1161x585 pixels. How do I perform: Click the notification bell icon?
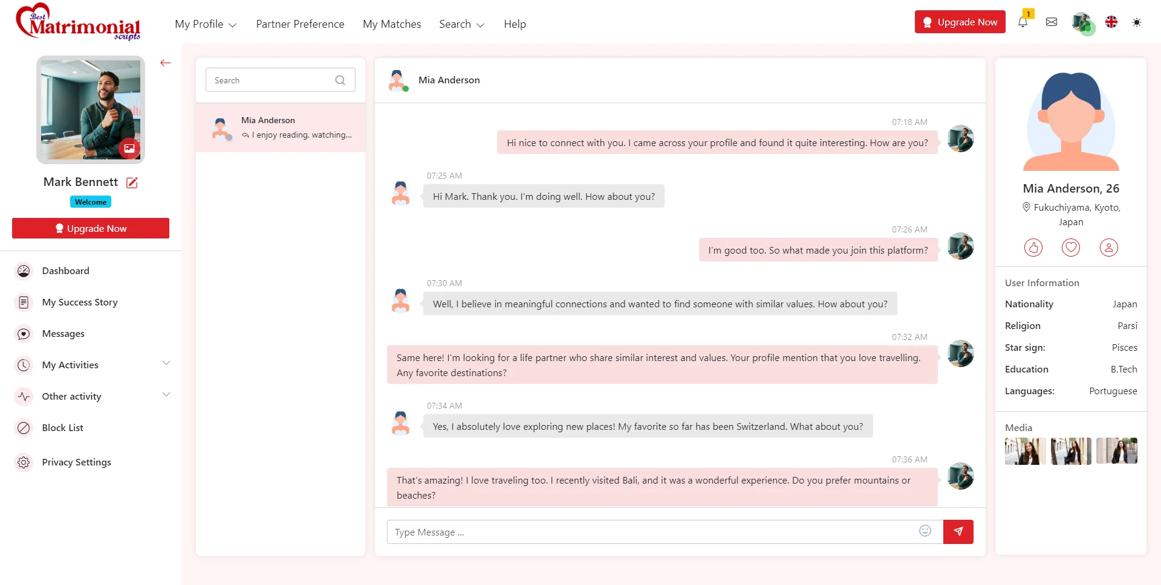[1023, 22]
